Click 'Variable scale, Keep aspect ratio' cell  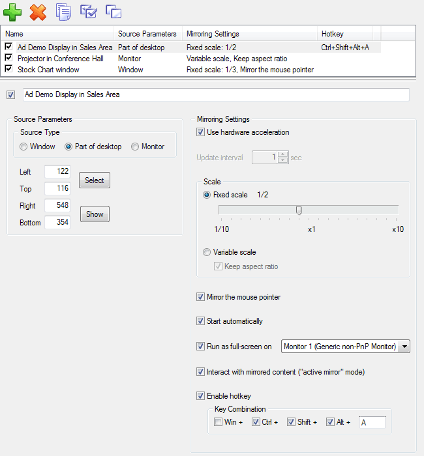click(237, 59)
